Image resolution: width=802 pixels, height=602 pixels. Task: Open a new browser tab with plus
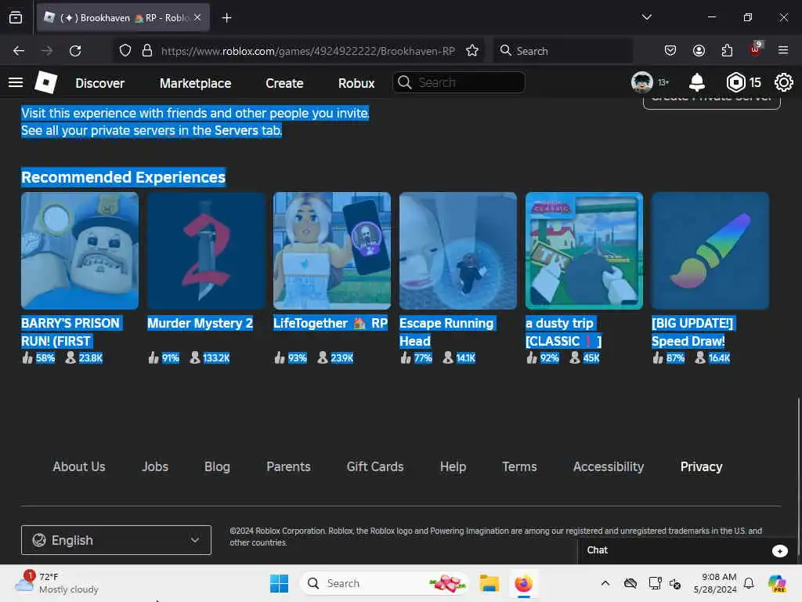pyautogui.click(x=226, y=18)
